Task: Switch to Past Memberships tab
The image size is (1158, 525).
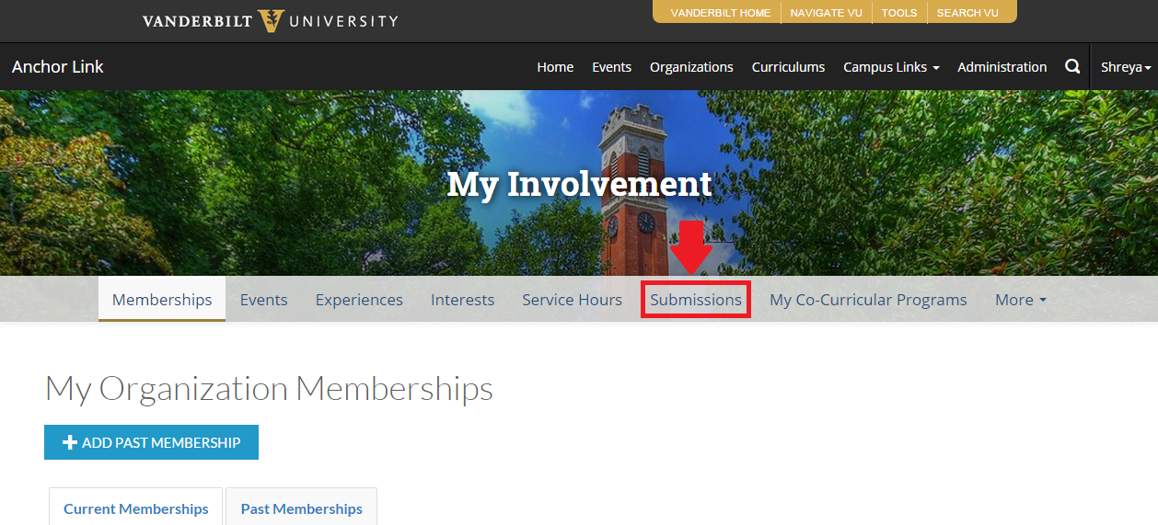Action: pyautogui.click(x=301, y=508)
